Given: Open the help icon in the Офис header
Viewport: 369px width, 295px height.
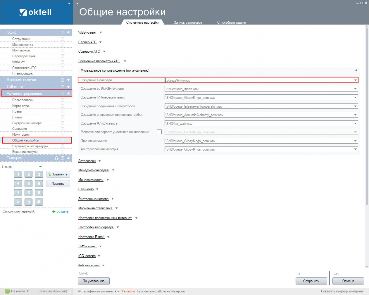Looking at the screenshot, I should click(62, 32).
